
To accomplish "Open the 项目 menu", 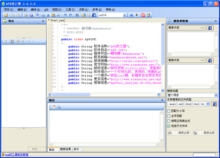I will pos(8,10).
